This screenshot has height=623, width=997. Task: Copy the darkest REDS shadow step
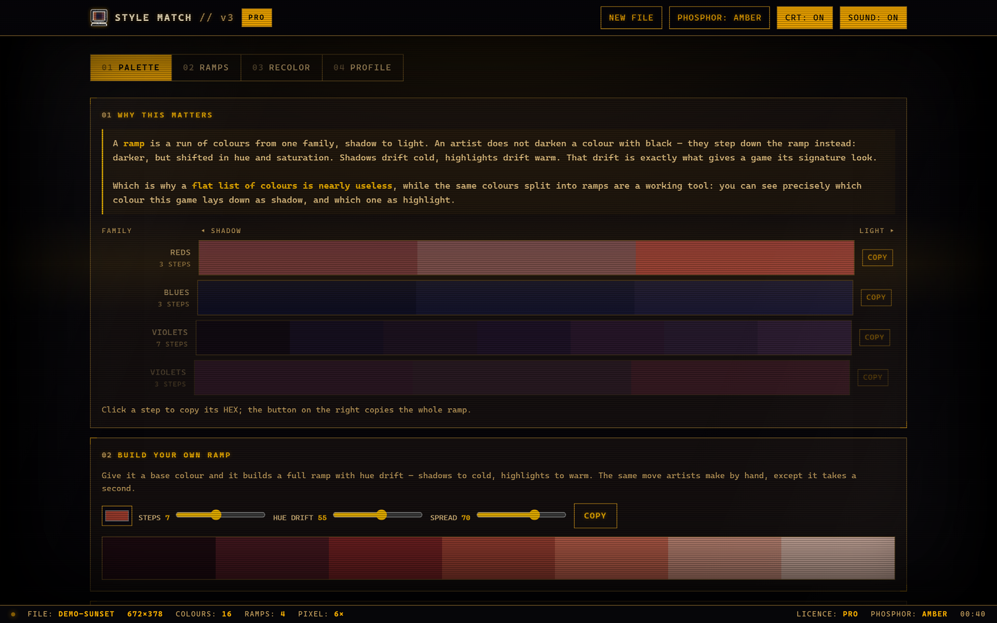pos(308,258)
